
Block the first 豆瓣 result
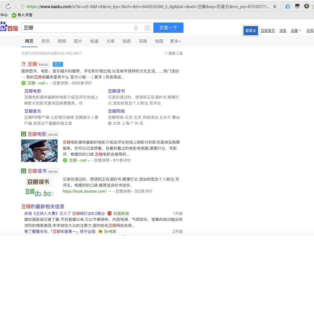pyautogui.click(x=43, y=65)
